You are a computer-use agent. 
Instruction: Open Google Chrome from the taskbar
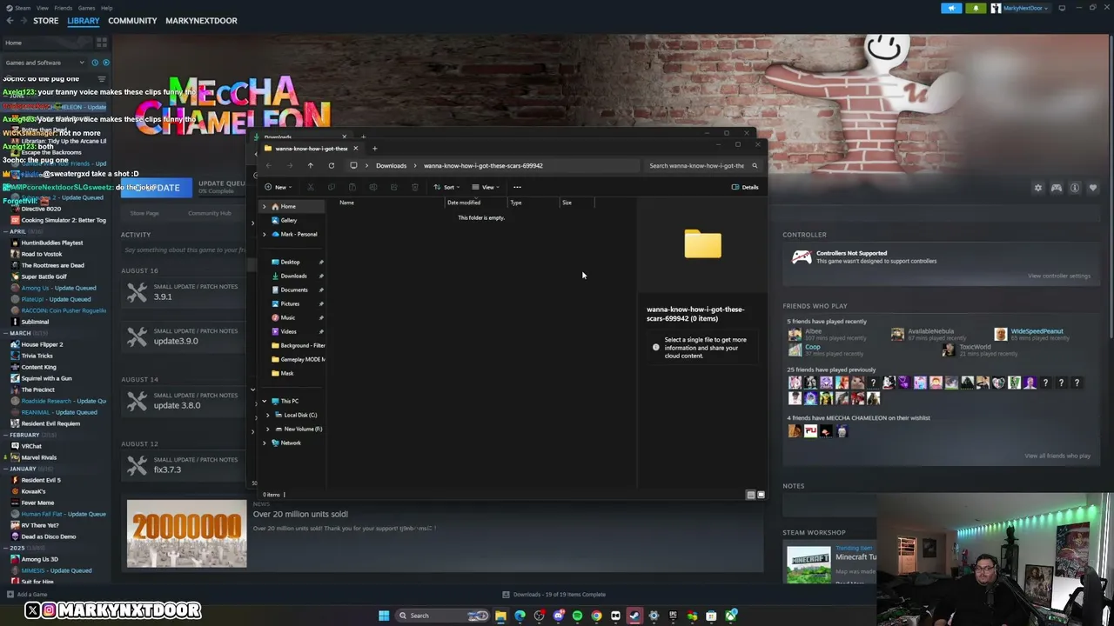pyautogui.click(x=596, y=616)
